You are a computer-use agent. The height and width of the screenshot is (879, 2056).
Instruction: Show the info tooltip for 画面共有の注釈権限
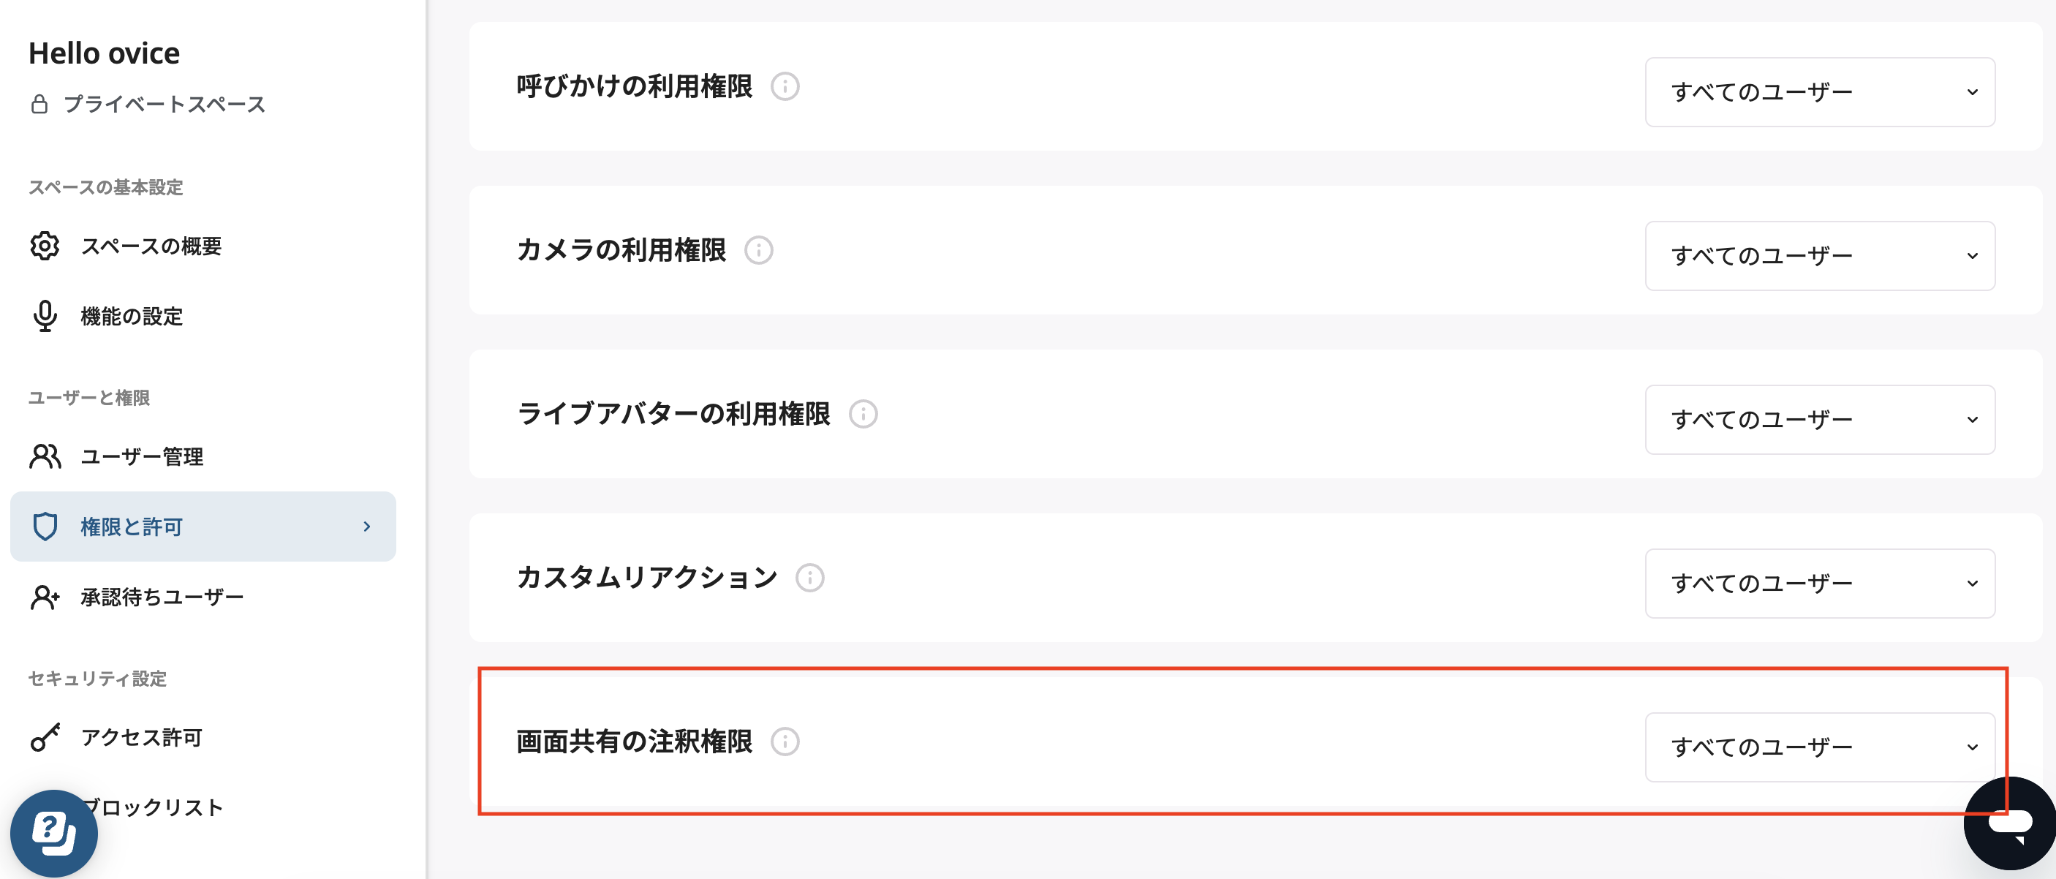787,743
